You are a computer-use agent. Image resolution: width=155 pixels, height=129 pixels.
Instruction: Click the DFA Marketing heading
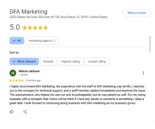[x=28, y=12]
